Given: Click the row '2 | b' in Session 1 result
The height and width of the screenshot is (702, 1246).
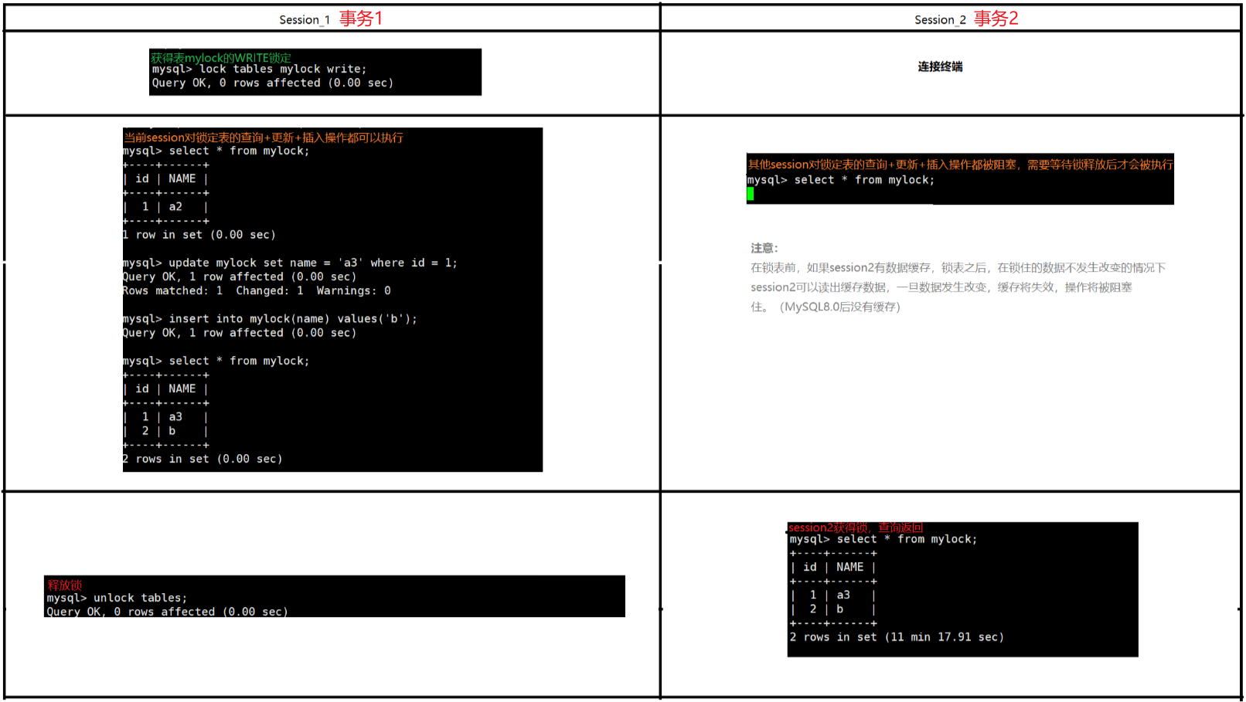Looking at the screenshot, I should pyautogui.click(x=165, y=431).
